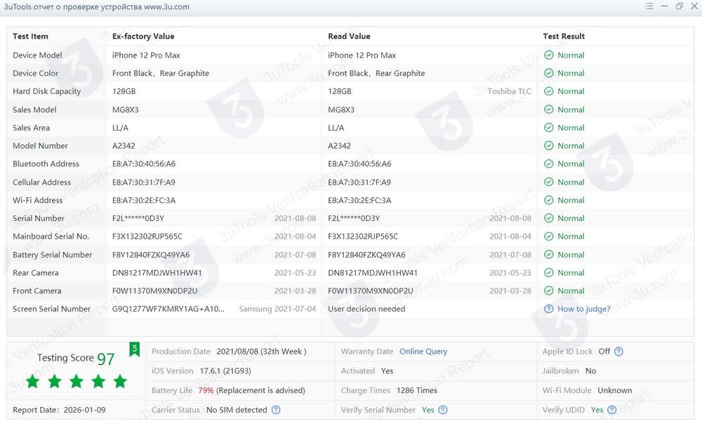Click green check icon in Device Color row

coord(548,73)
